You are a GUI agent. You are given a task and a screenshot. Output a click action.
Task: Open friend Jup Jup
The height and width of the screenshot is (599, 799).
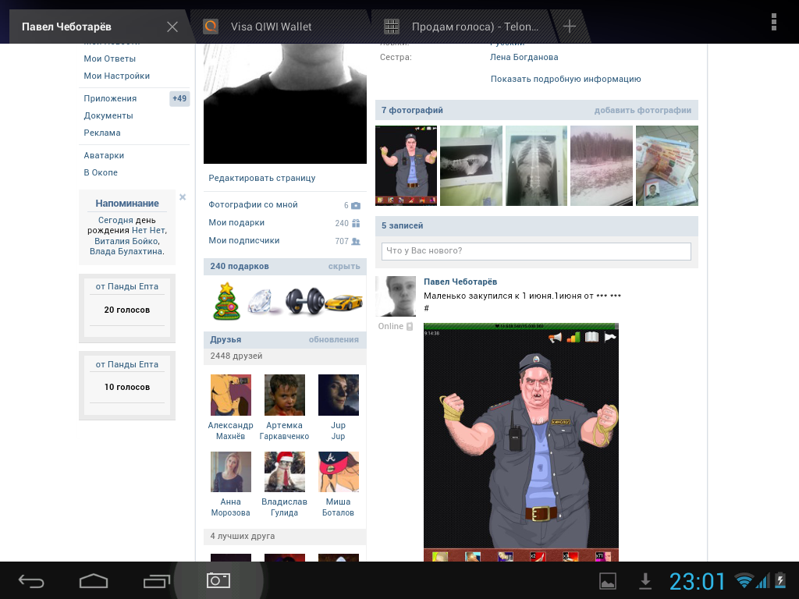[339, 407]
